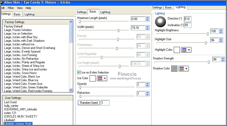Image resolution: width=227 pixels, height=126 pixels.
Task: Click the Highlight Brightness slider handle
Action: click(208, 34)
